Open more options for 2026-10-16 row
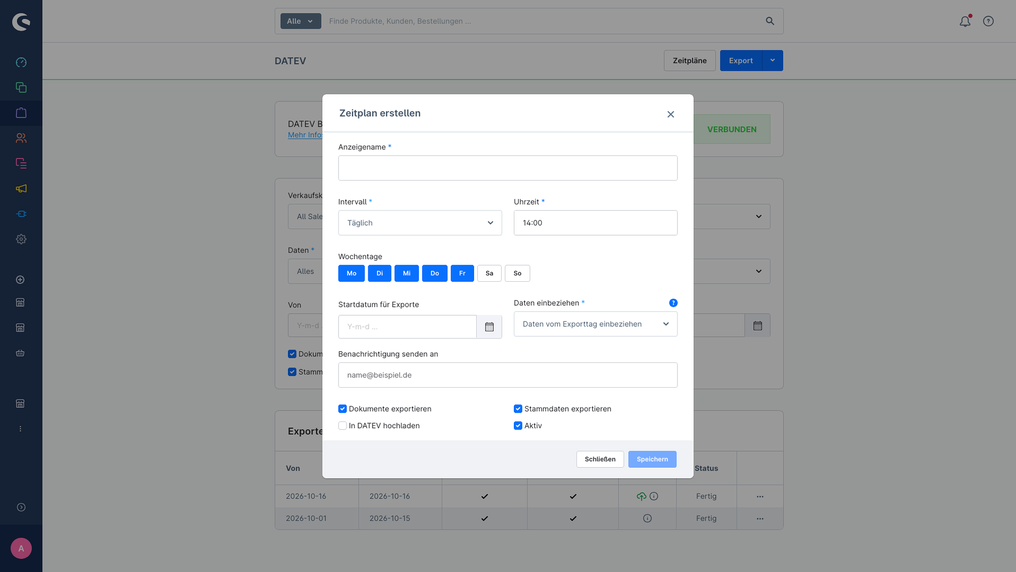 click(x=760, y=497)
